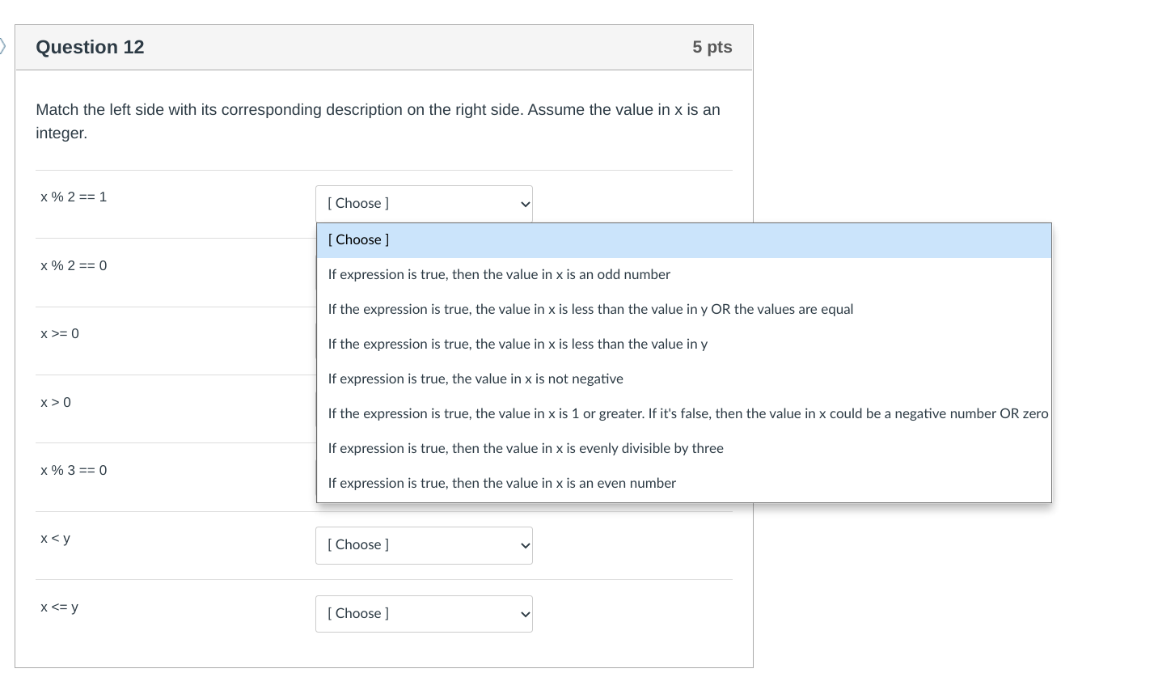Choose the 'x is an even number' option
Screen dimensions: 1175x673
(x=684, y=484)
